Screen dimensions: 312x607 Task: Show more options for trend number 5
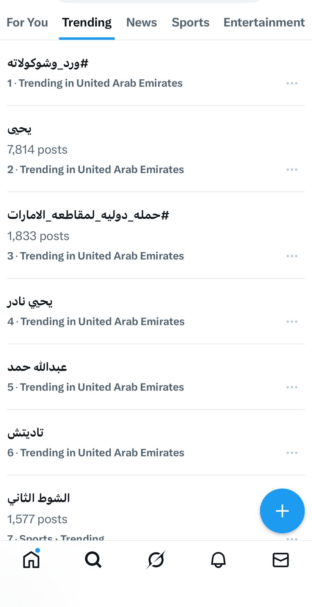pyautogui.click(x=292, y=387)
